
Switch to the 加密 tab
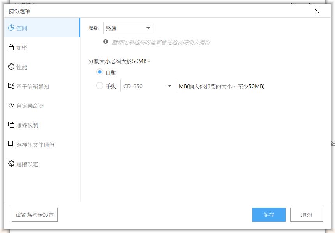pyautogui.click(x=42, y=47)
